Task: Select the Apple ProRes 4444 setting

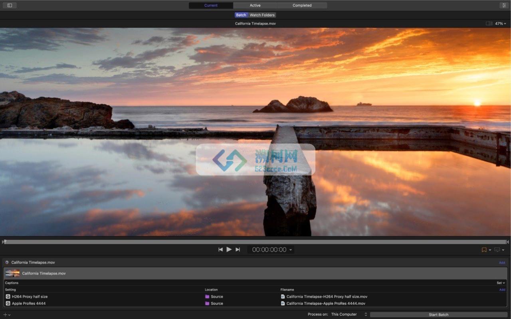Action: point(29,303)
